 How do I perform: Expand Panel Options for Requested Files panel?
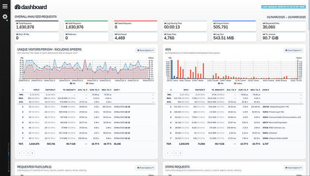[146, 168]
